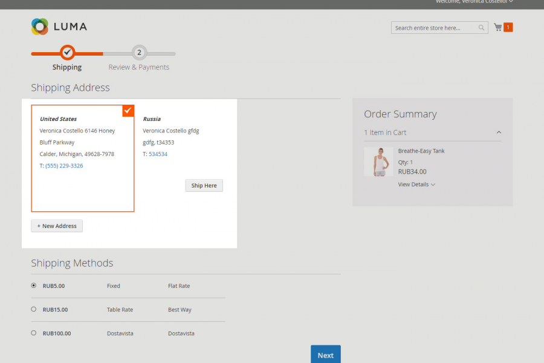Click Calder, Michigan, 49628-7978 address line
Image resolution: width=544 pixels, height=363 pixels.
click(x=77, y=154)
